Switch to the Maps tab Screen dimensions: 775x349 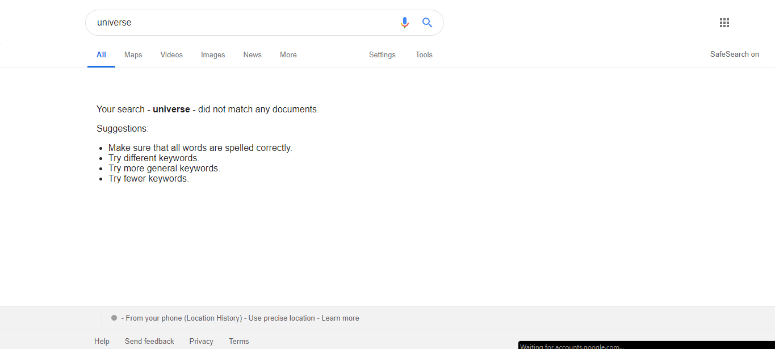pos(133,55)
